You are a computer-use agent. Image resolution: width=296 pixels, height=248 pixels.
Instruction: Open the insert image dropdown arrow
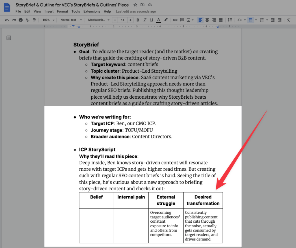tap(193, 20)
